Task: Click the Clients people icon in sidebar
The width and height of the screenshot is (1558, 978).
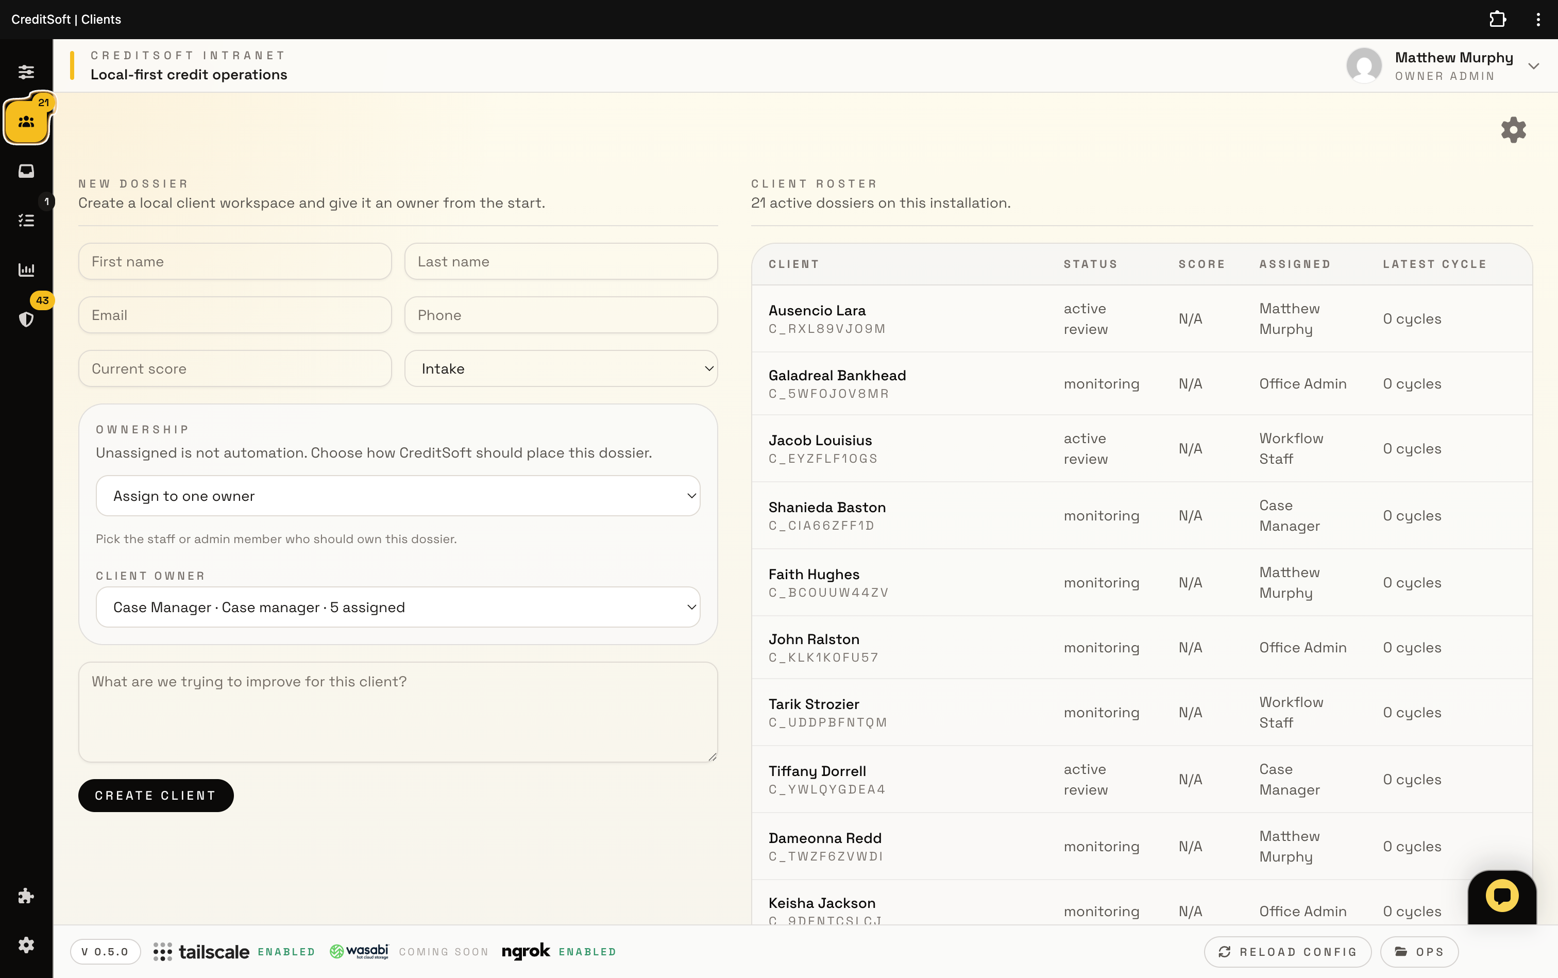Action: pos(26,122)
